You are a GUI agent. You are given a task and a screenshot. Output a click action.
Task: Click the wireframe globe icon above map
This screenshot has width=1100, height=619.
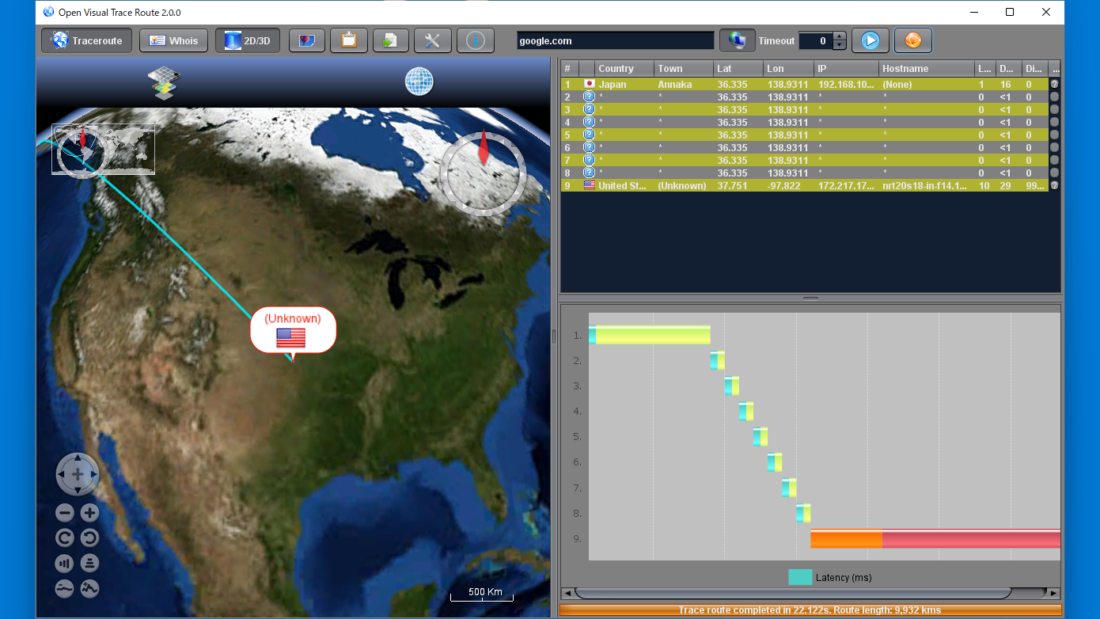(419, 81)
